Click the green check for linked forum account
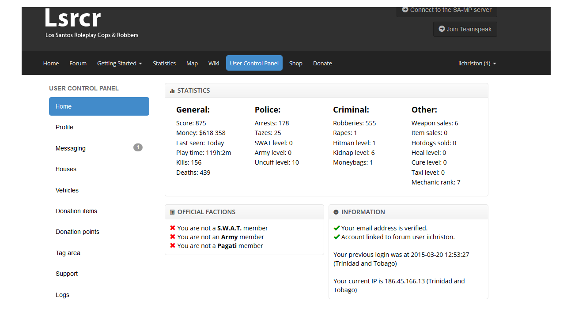The height and width of the screenshot is (316, 586). [x=337, y=237]
